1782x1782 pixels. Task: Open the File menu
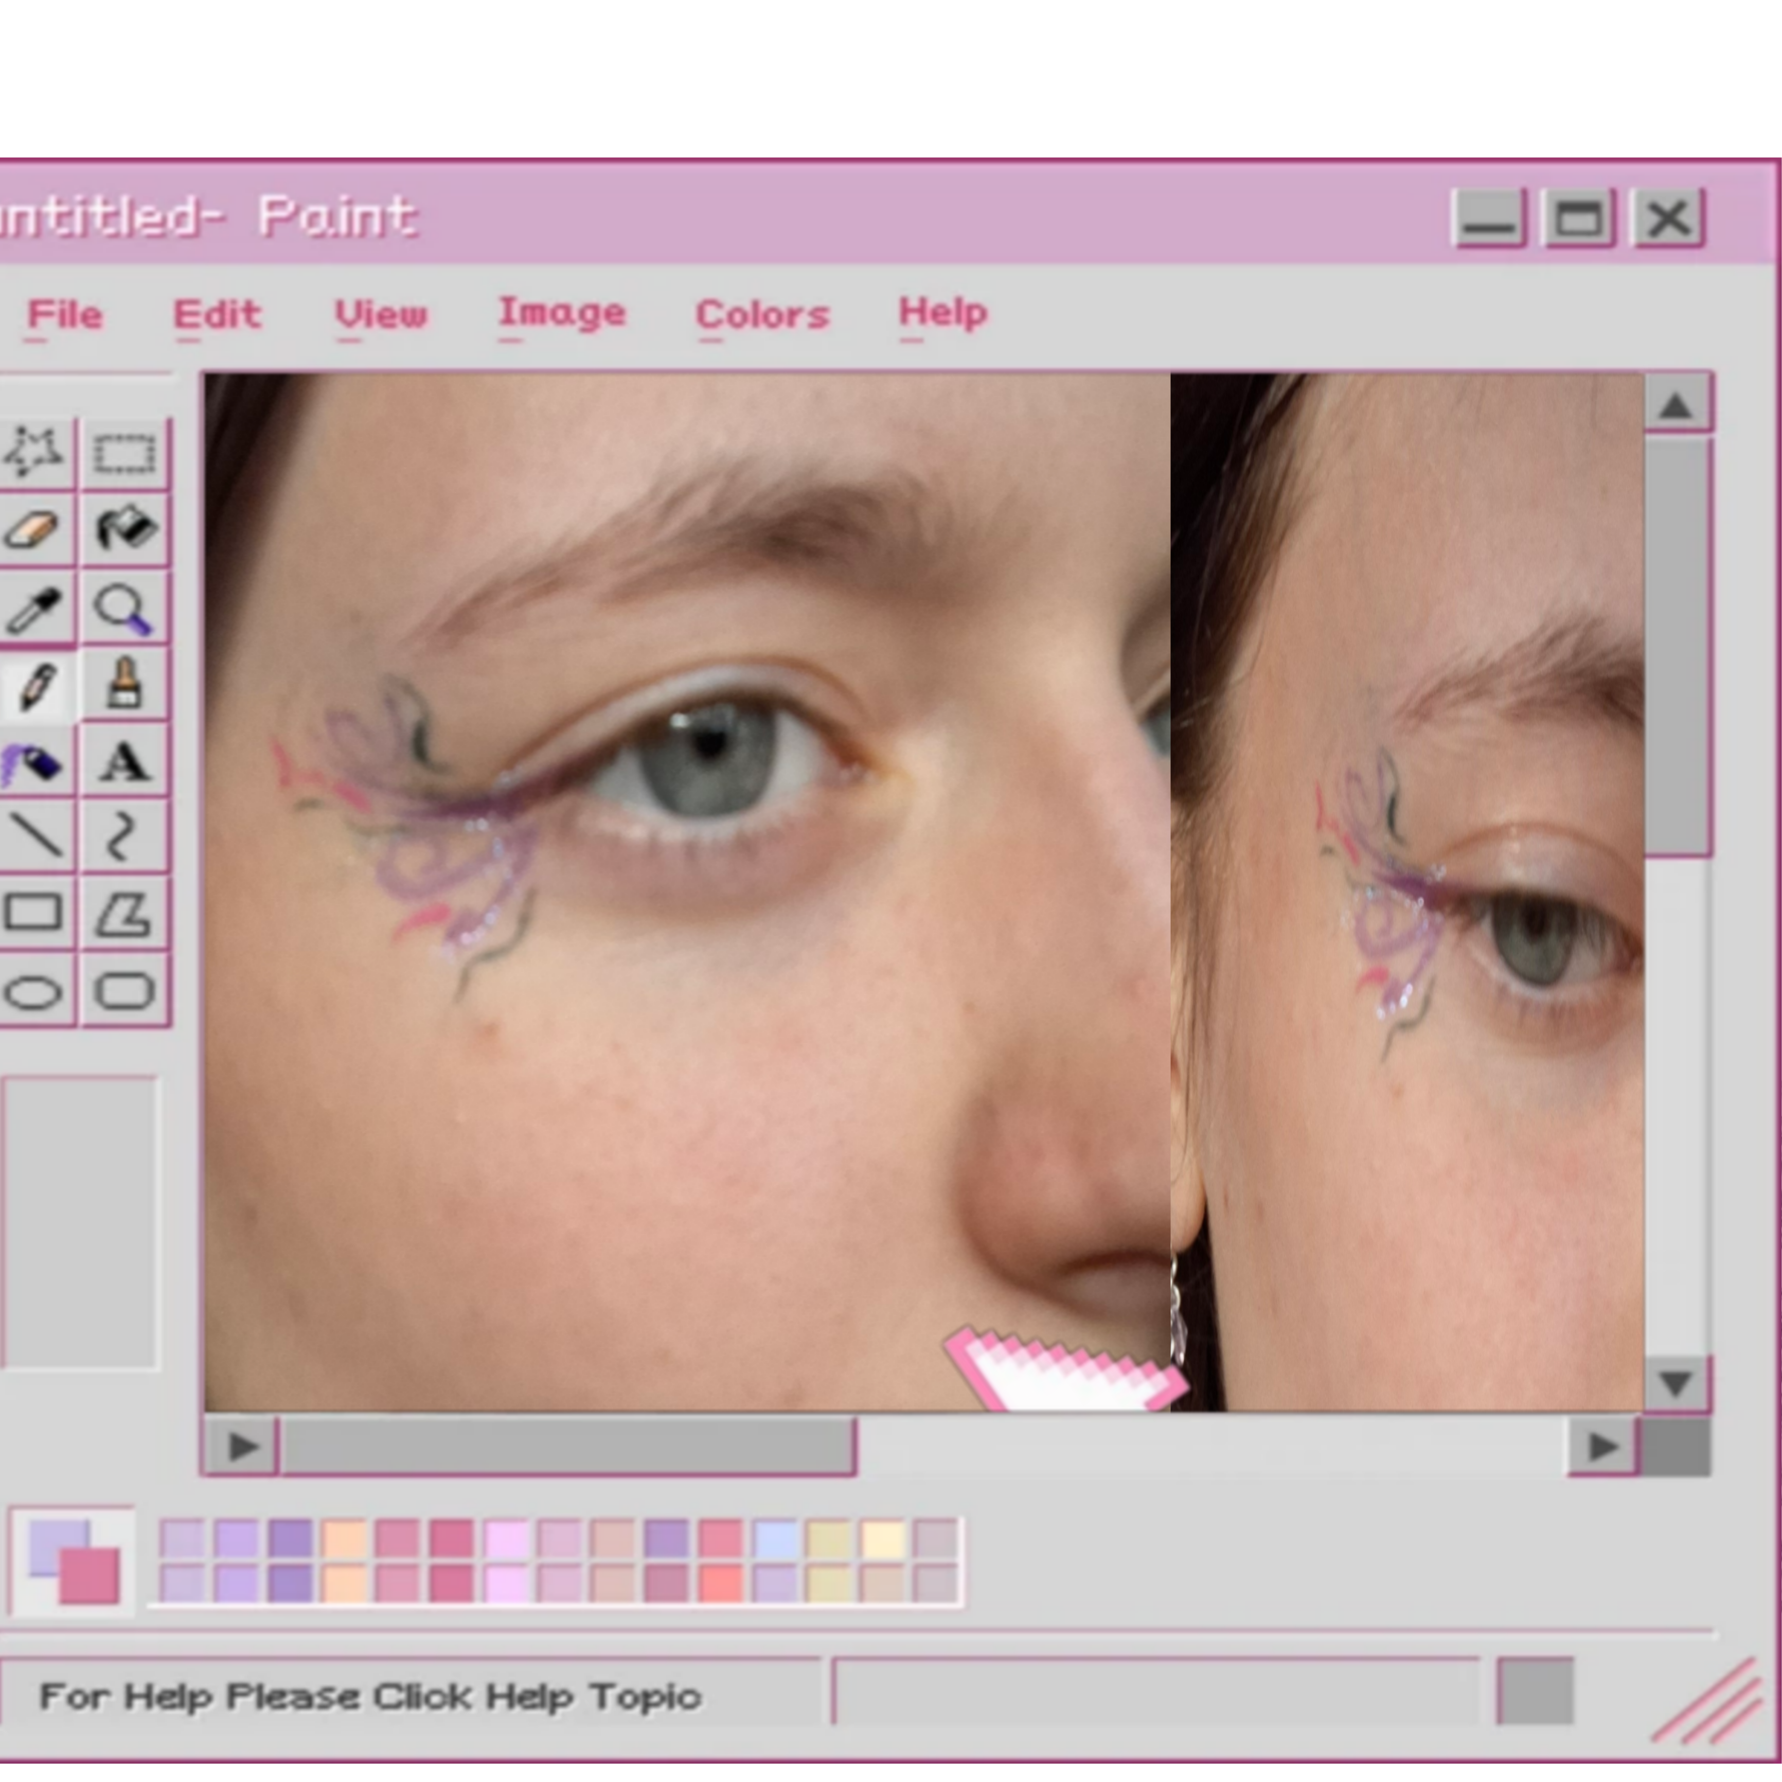[x=64, y=315]
